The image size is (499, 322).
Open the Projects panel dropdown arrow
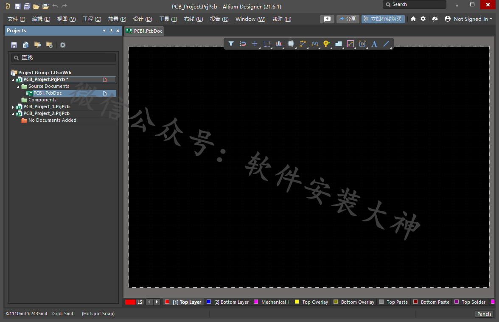pyautogui.click(x=104, y=31)
